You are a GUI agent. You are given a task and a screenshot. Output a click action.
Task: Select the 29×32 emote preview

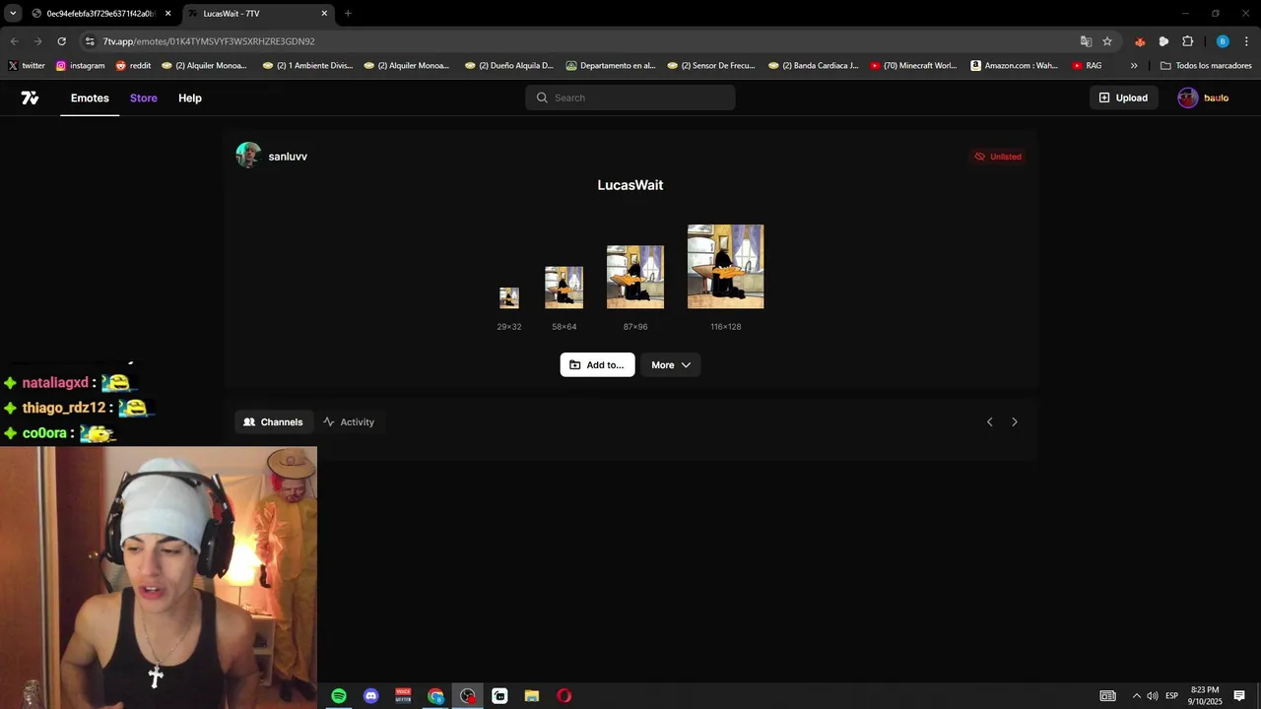click(x=509, y=297)
